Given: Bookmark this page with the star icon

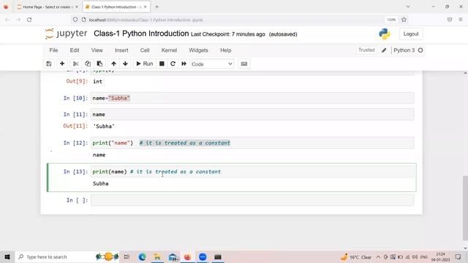Looking at the screenshot, I should [404, 20].
